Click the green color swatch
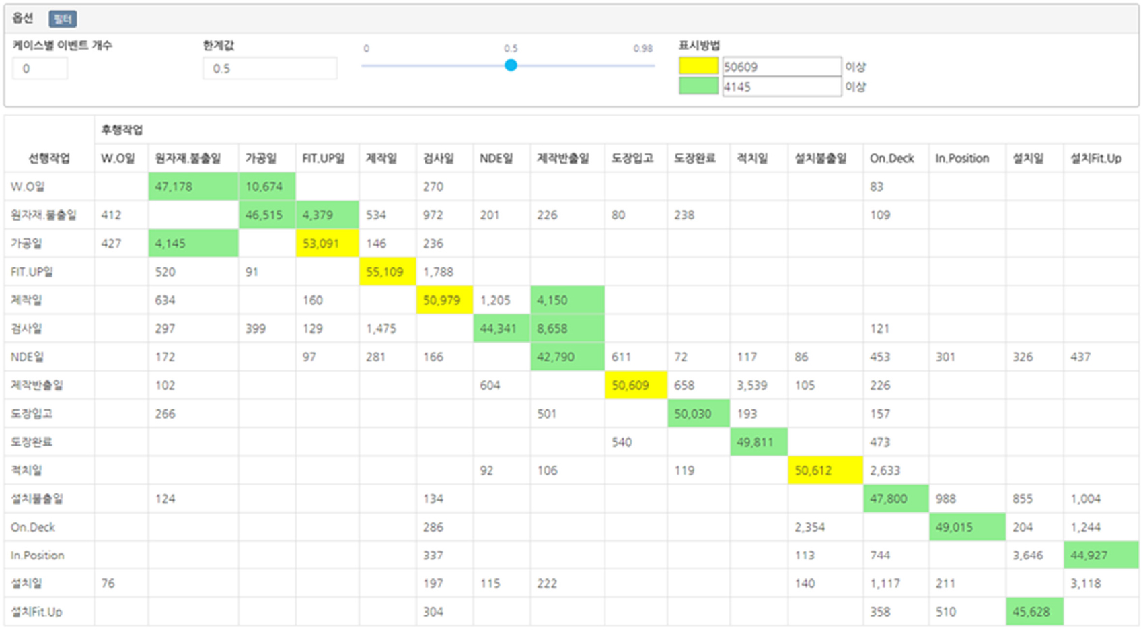Screen dimensions: 1141x630 pyautogui.click(x=698, y=86)
